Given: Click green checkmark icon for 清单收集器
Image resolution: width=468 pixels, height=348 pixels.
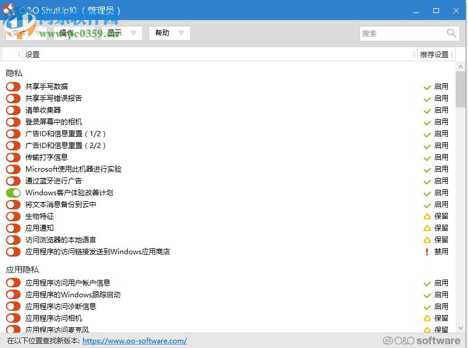Looking at the screenshot, I should [x=427, y=111].
